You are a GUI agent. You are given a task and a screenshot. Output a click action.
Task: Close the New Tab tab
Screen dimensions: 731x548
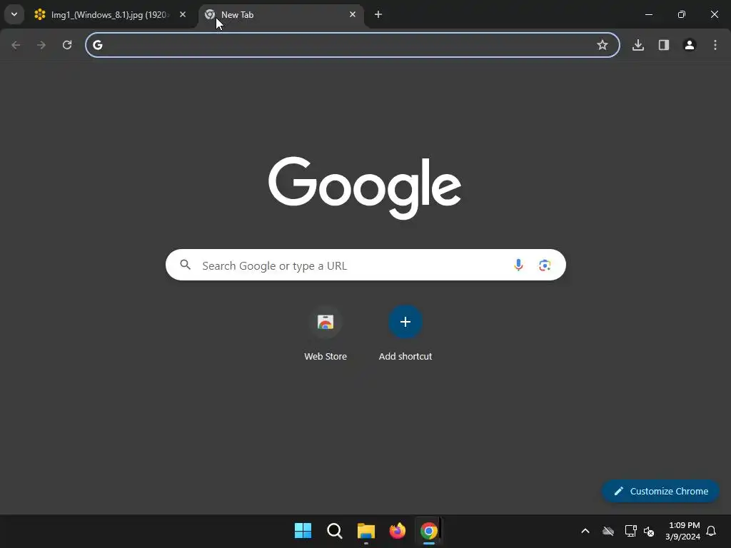click(353, 14)
